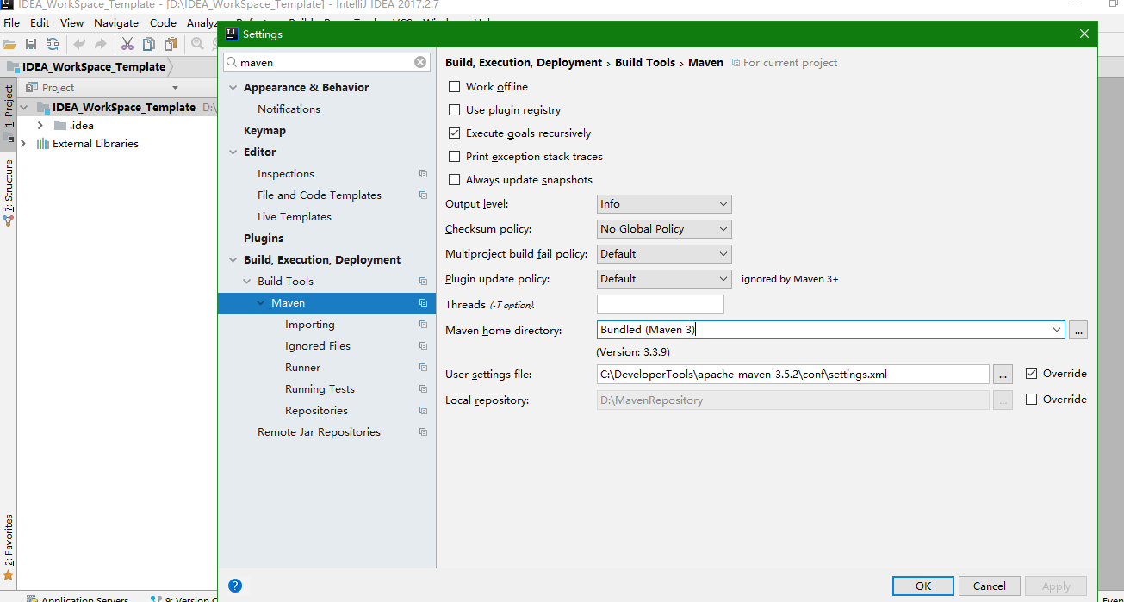Open Multiproject build fail policy dropdown
The height and width of the screenshot is (602, 1124).
tap(664, 254)
